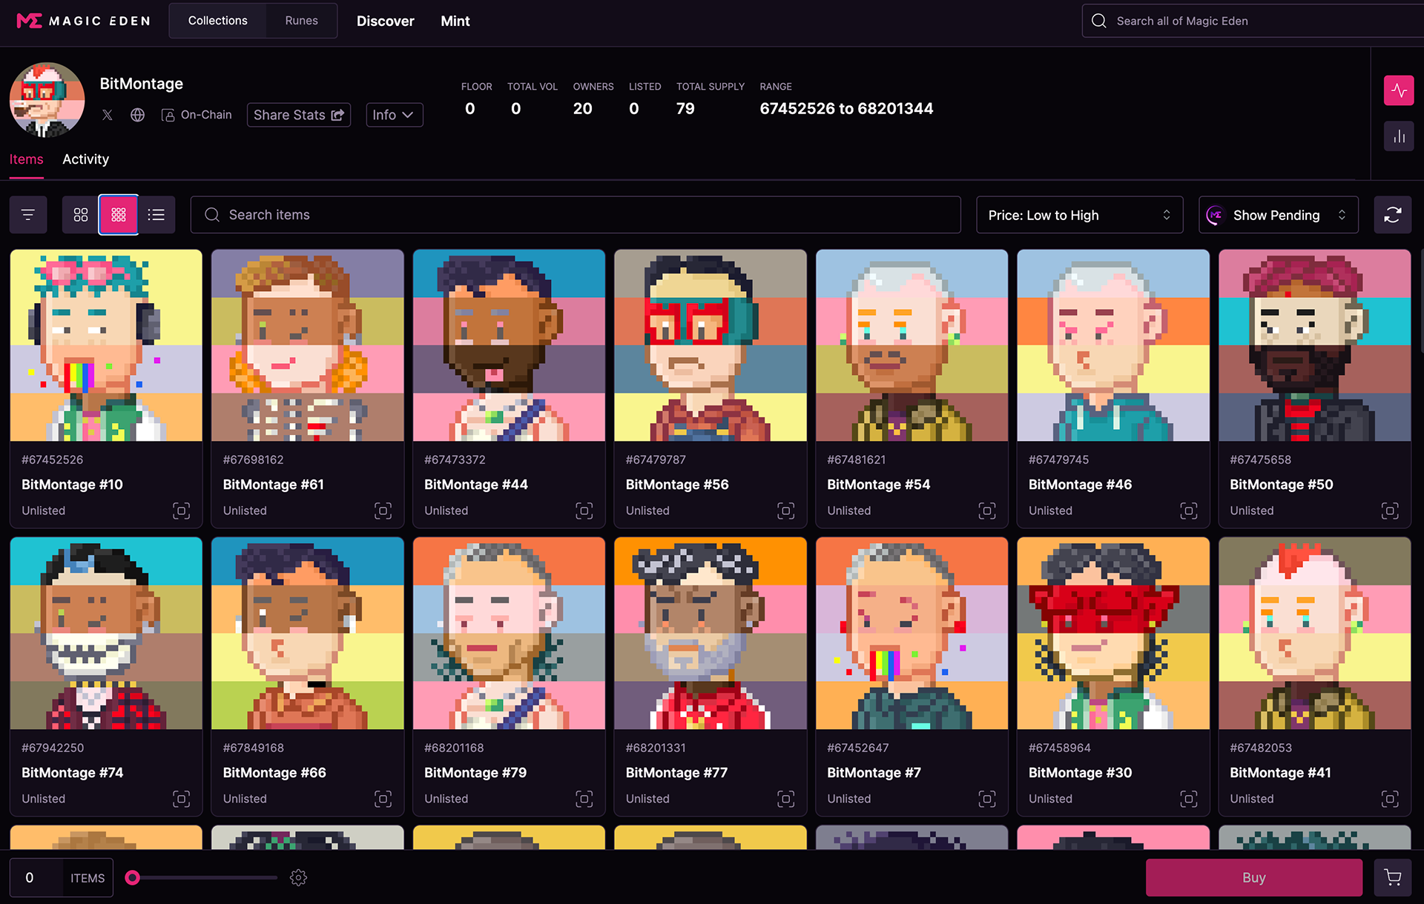Click the Search all of Magic Eden field
Image resolution: width=1424 pixels, height=904 pixels.
[1253, 21]
